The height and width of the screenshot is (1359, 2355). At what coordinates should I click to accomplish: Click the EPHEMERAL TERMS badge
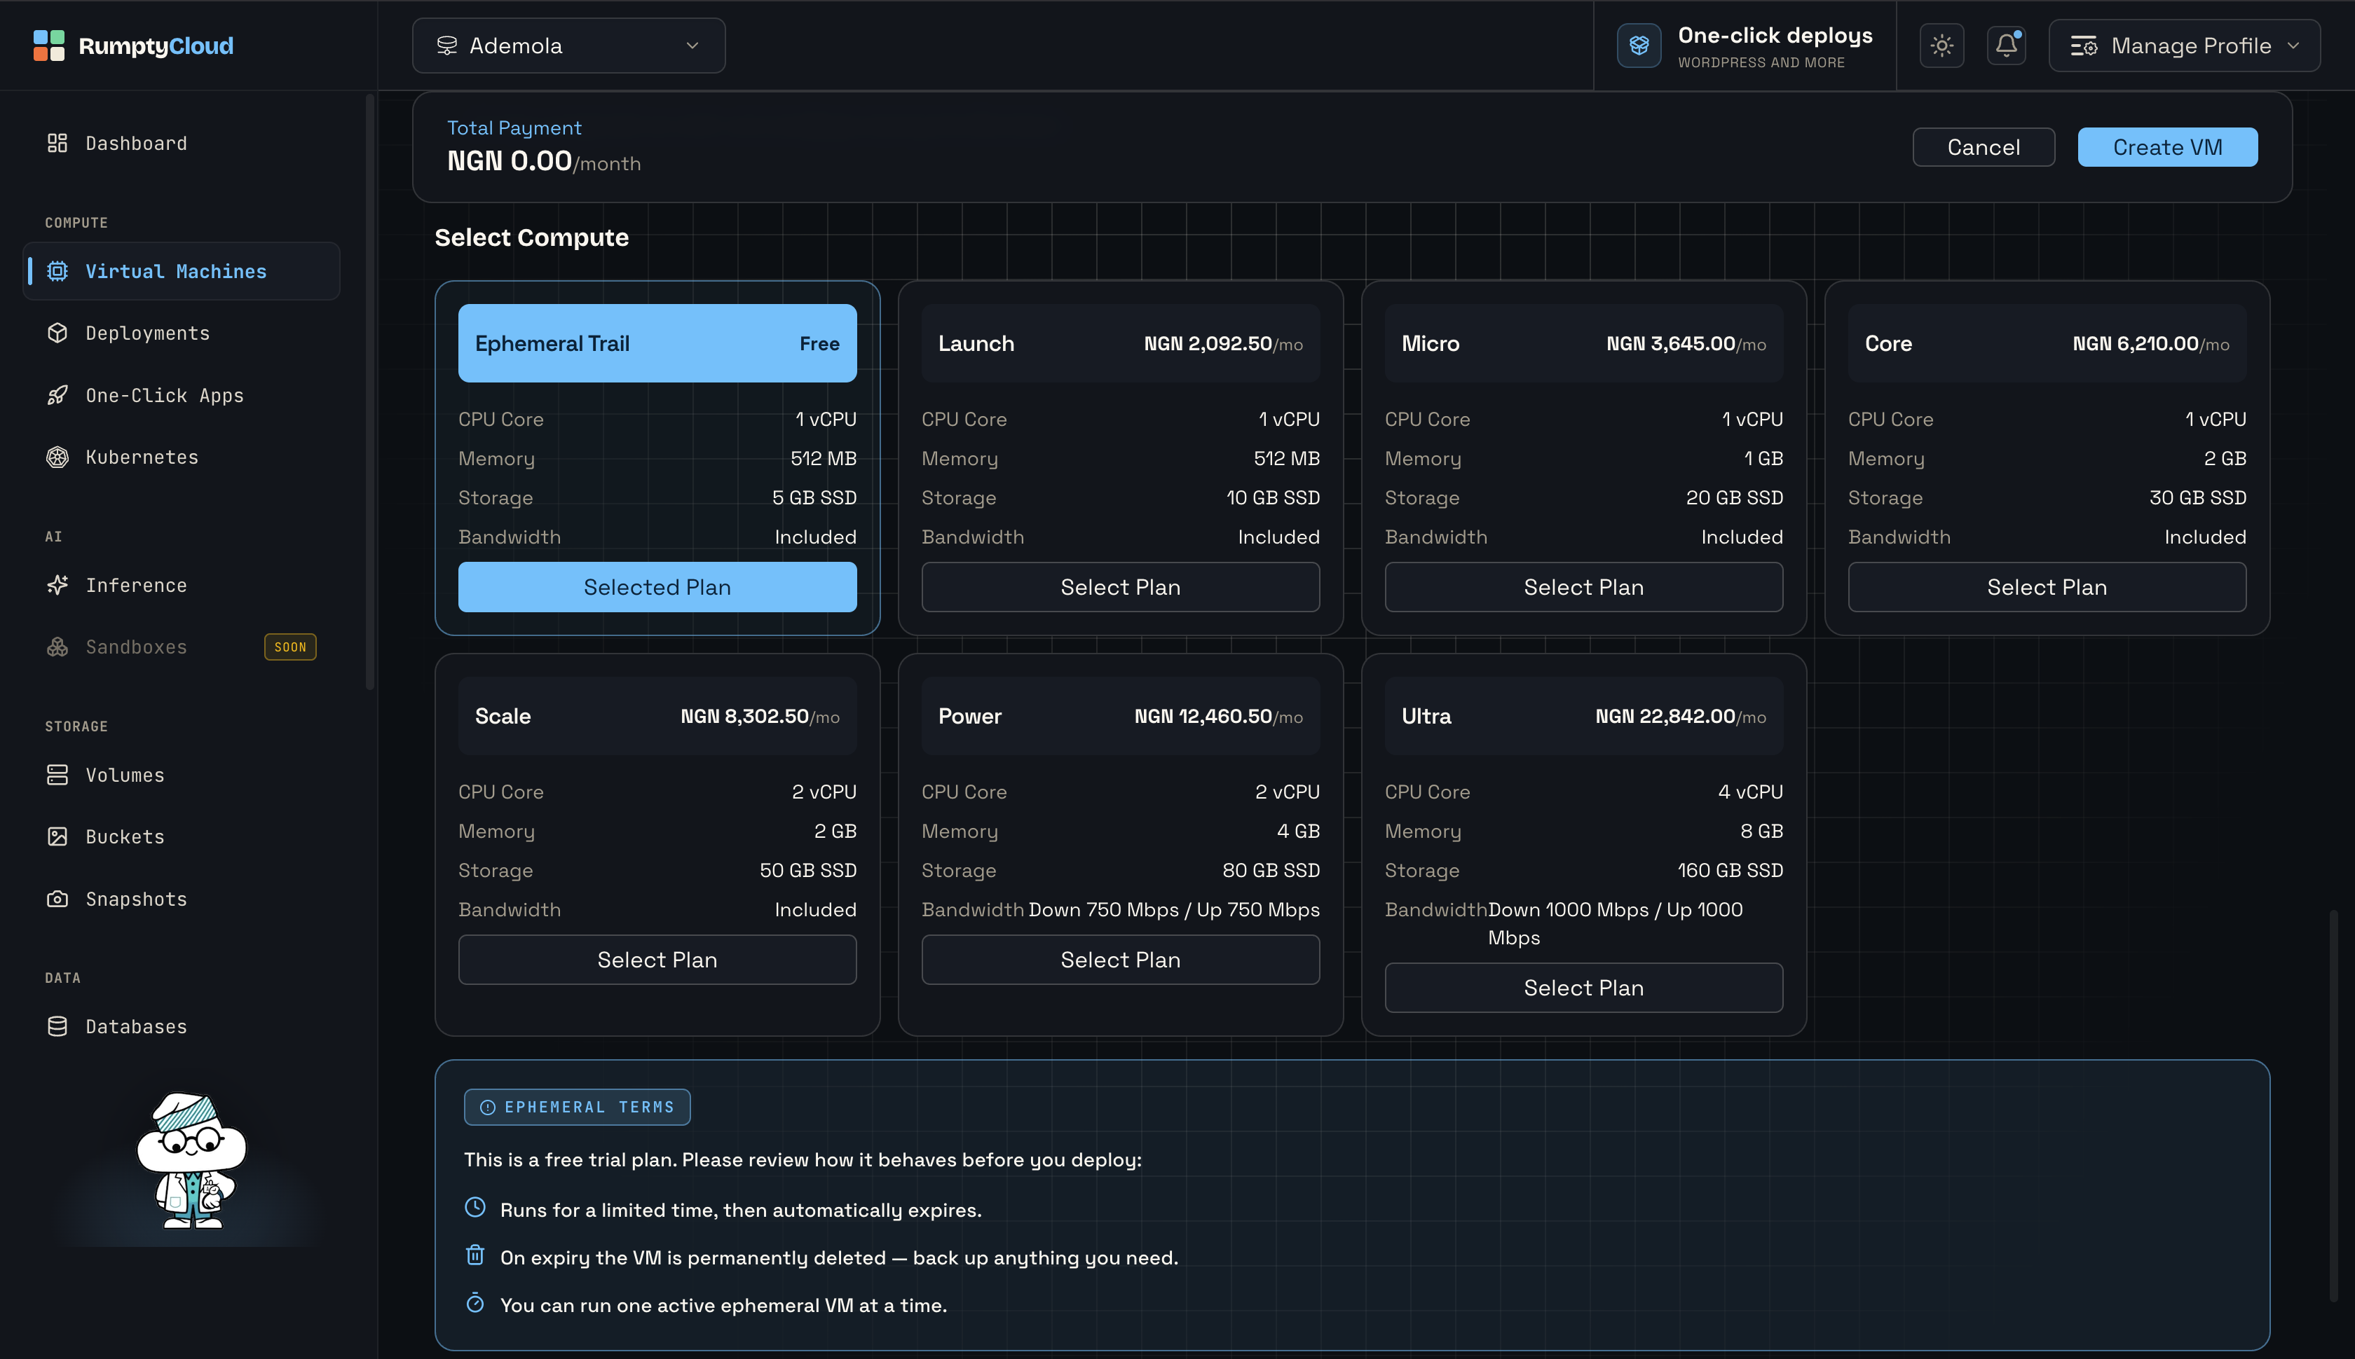pyautogui.click(x=577, y=1107)
